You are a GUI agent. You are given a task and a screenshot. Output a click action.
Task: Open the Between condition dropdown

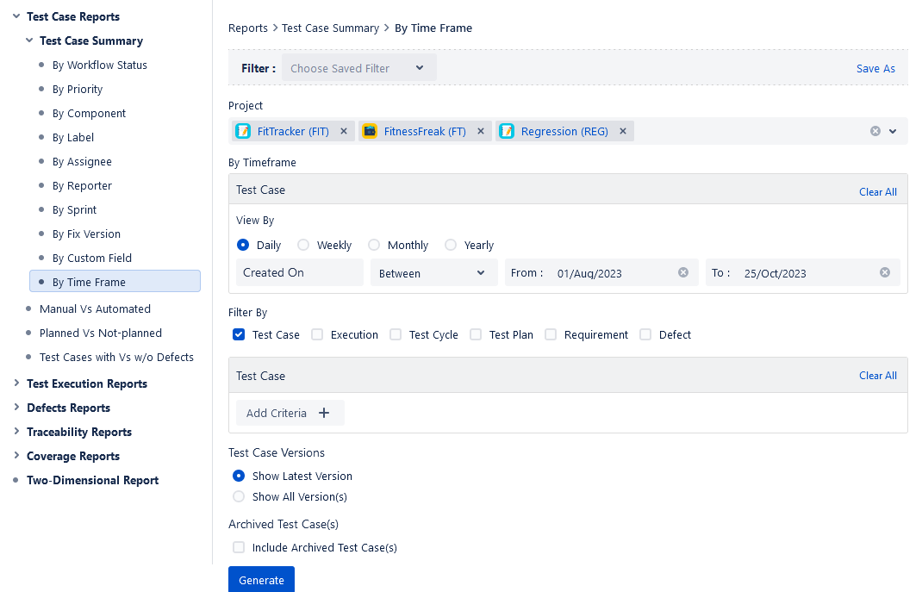433,272
